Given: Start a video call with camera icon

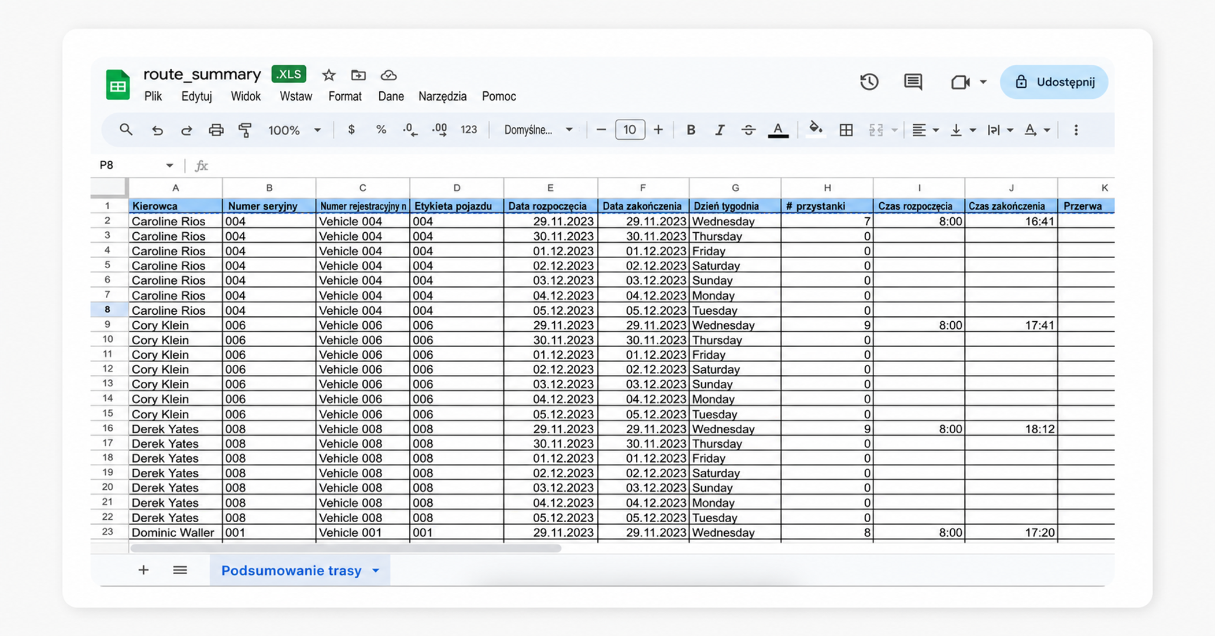Looking at the screenshot, I should point(960,82).
